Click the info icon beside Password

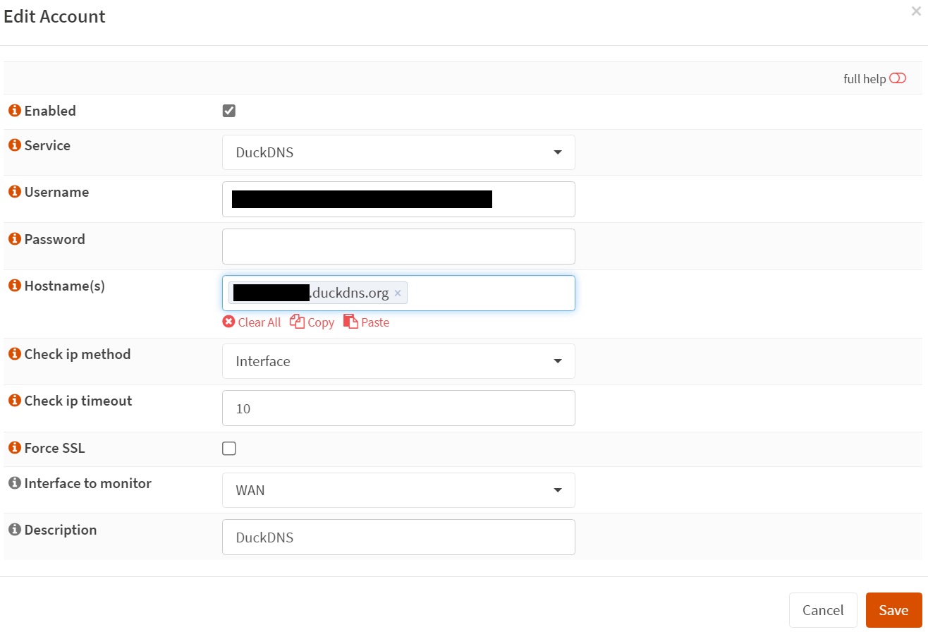[14, 239]
